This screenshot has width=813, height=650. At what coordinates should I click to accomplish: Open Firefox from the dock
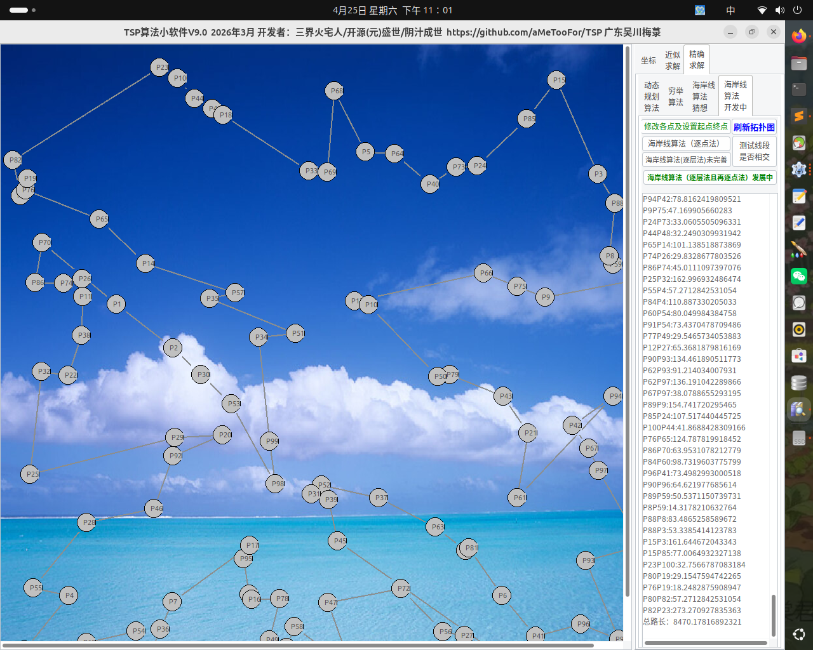799,36
